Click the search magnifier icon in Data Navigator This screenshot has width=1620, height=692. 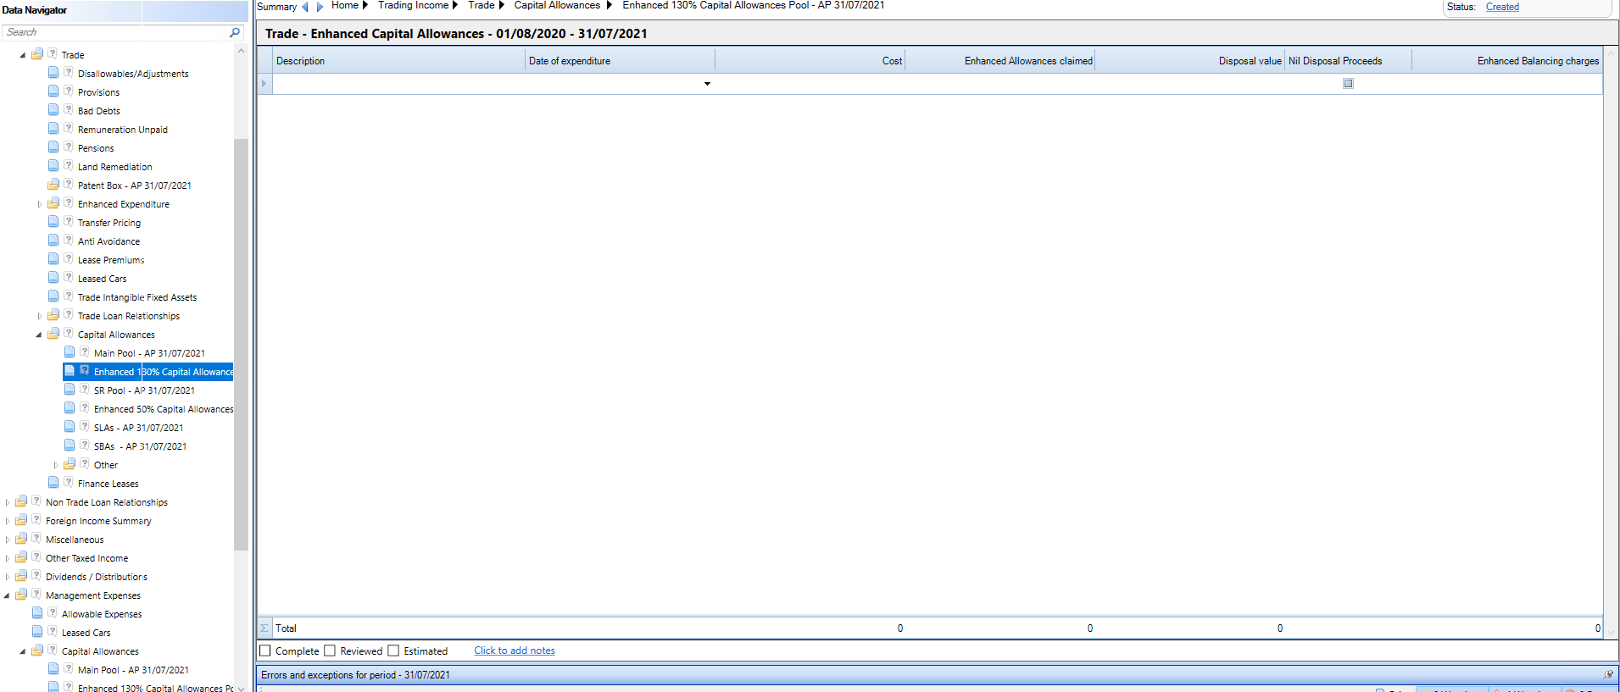coord(235,32)
